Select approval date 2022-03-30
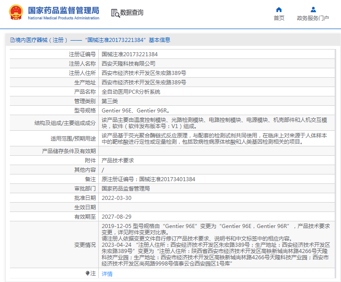 tap(117, 198)
